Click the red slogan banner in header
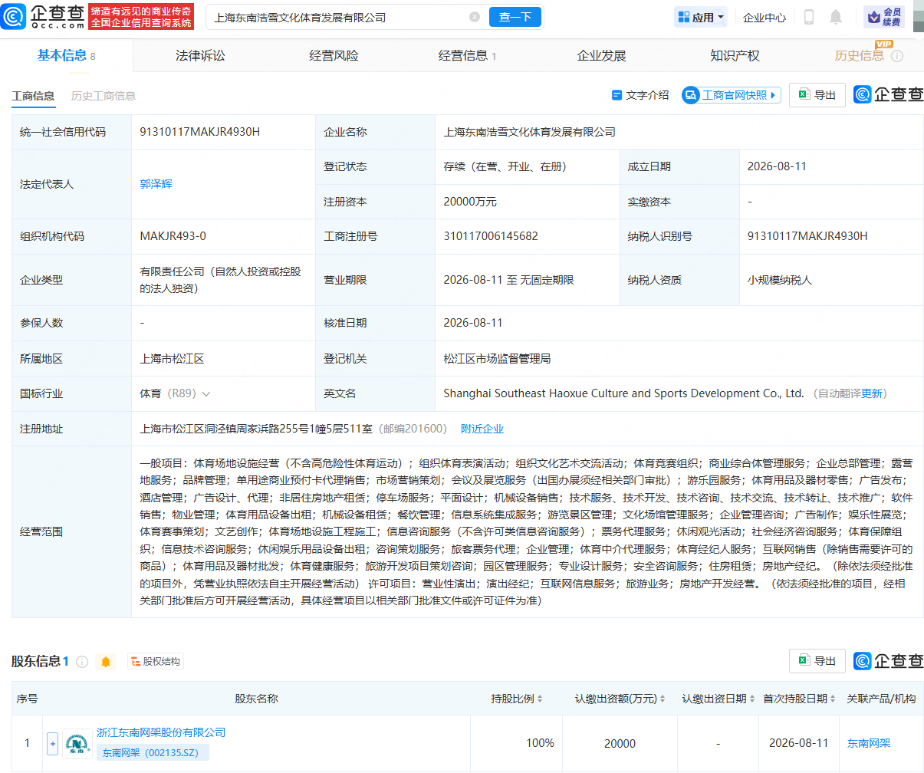924x773 pixels. coord(142,17)
